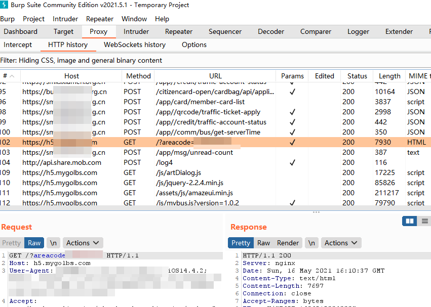
Task: Select the jquery-2.2.4.min.js request row
Action: (216, 183)
